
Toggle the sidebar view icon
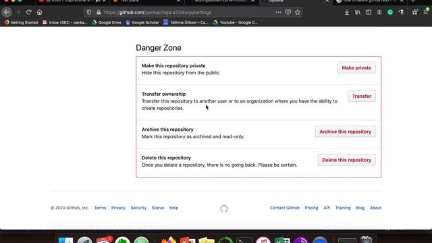(x=369, y=12)
